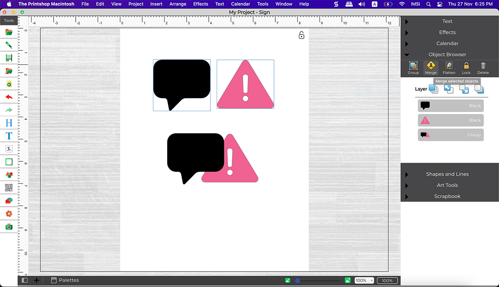Screen dimensions: 499x287
Task: Click the bring to front layer icon
Action: coord(433,89)
